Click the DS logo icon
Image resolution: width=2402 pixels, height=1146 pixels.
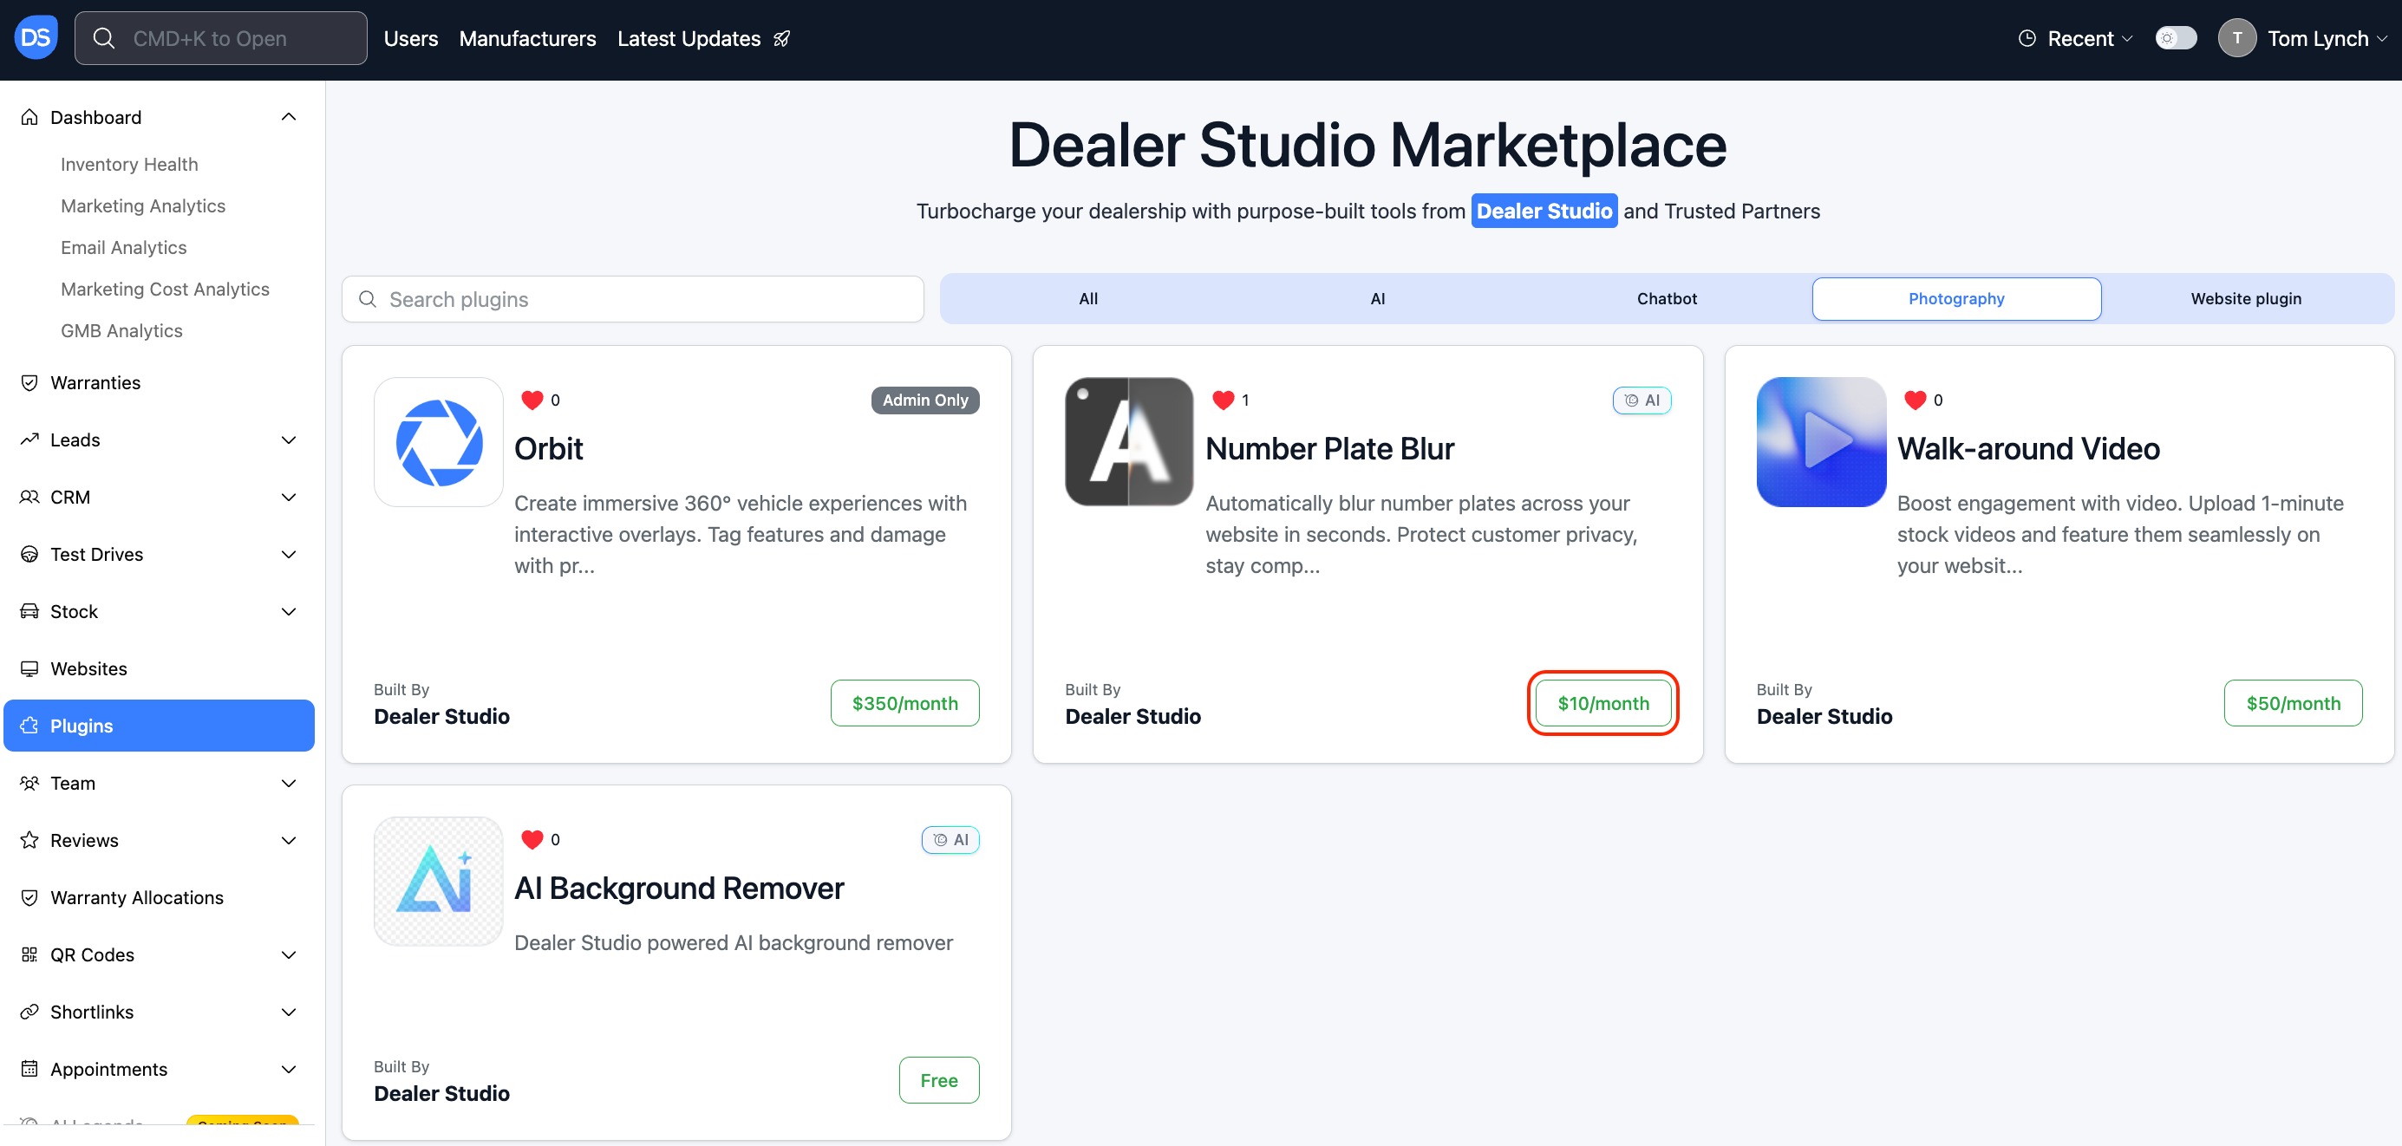pyautogui.click(x=36, y=38)
